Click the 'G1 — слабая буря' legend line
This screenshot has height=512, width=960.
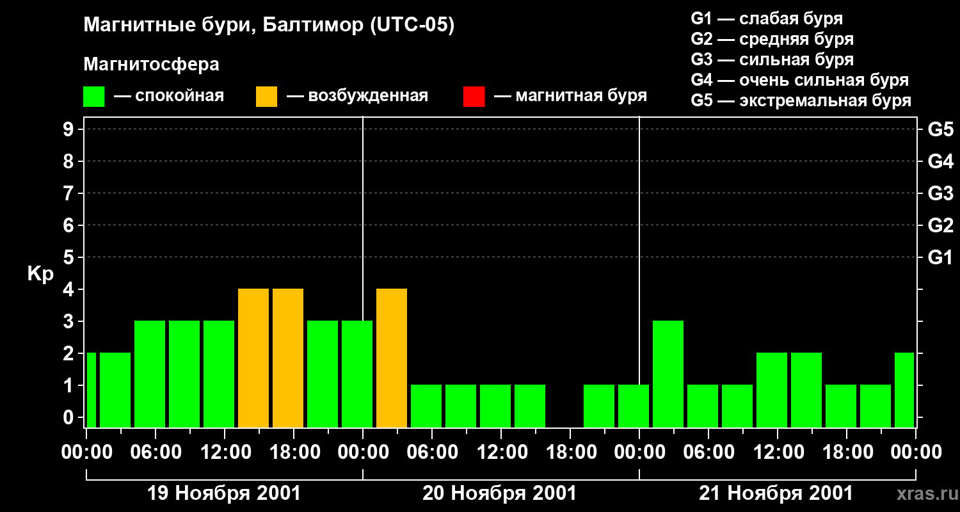767,18
